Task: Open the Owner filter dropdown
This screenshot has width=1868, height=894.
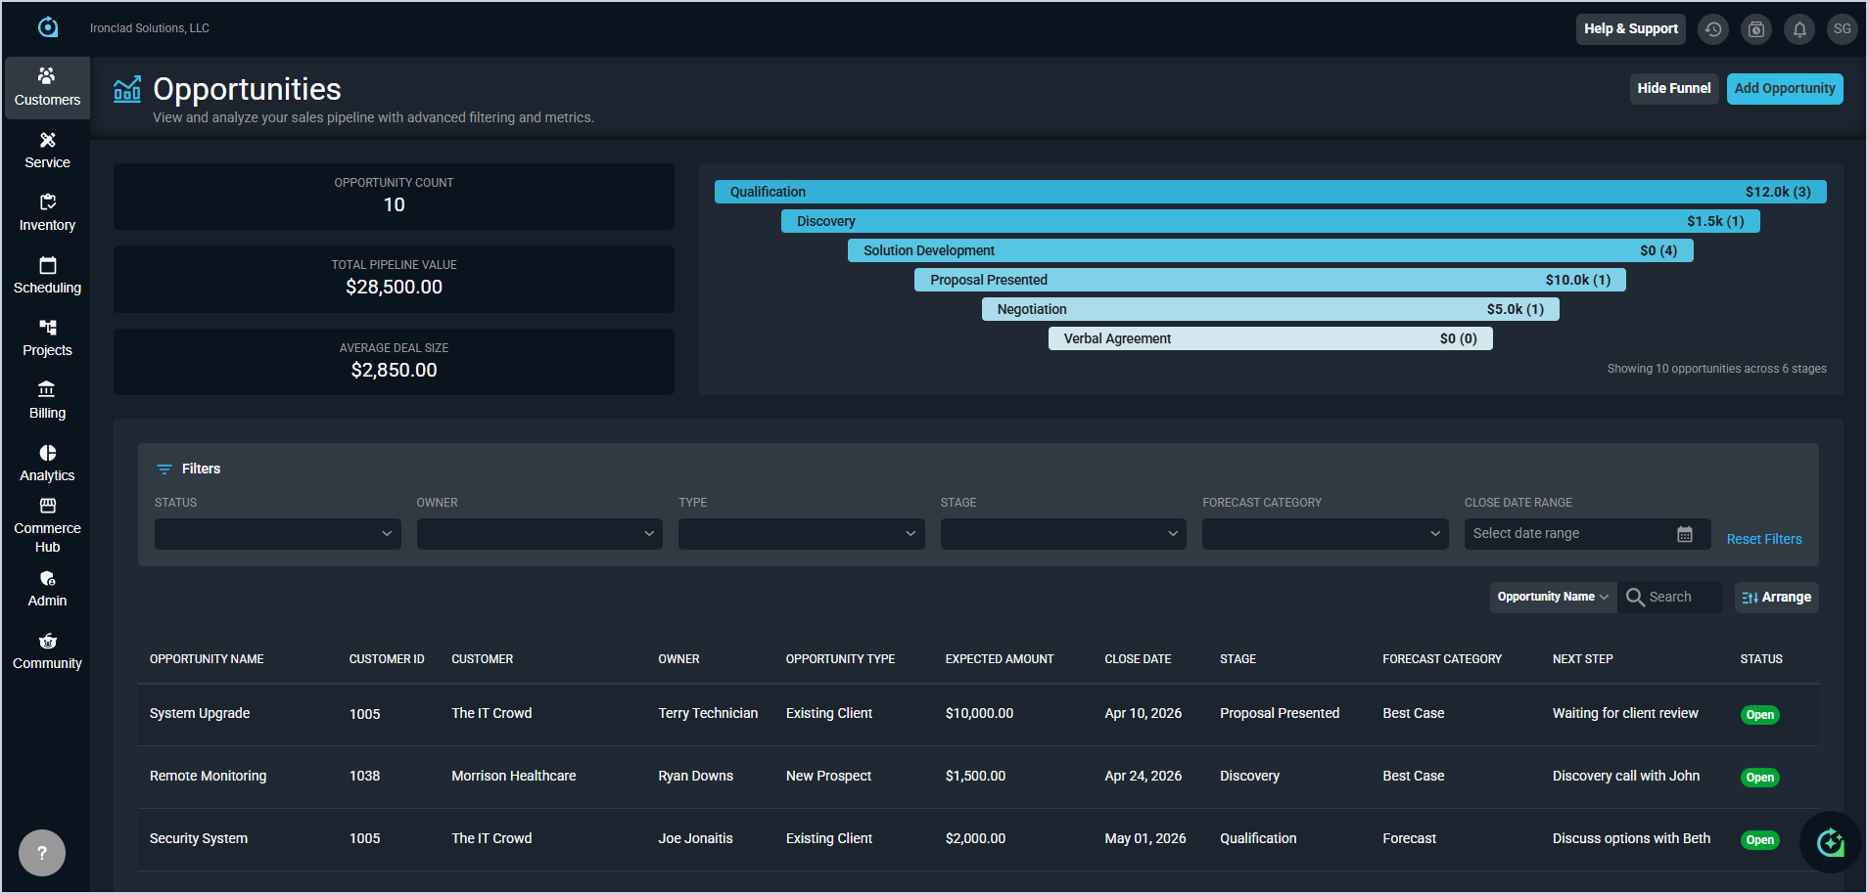Action: tap(539, 534)
